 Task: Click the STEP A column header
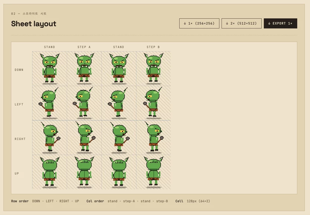pos(84,47)
